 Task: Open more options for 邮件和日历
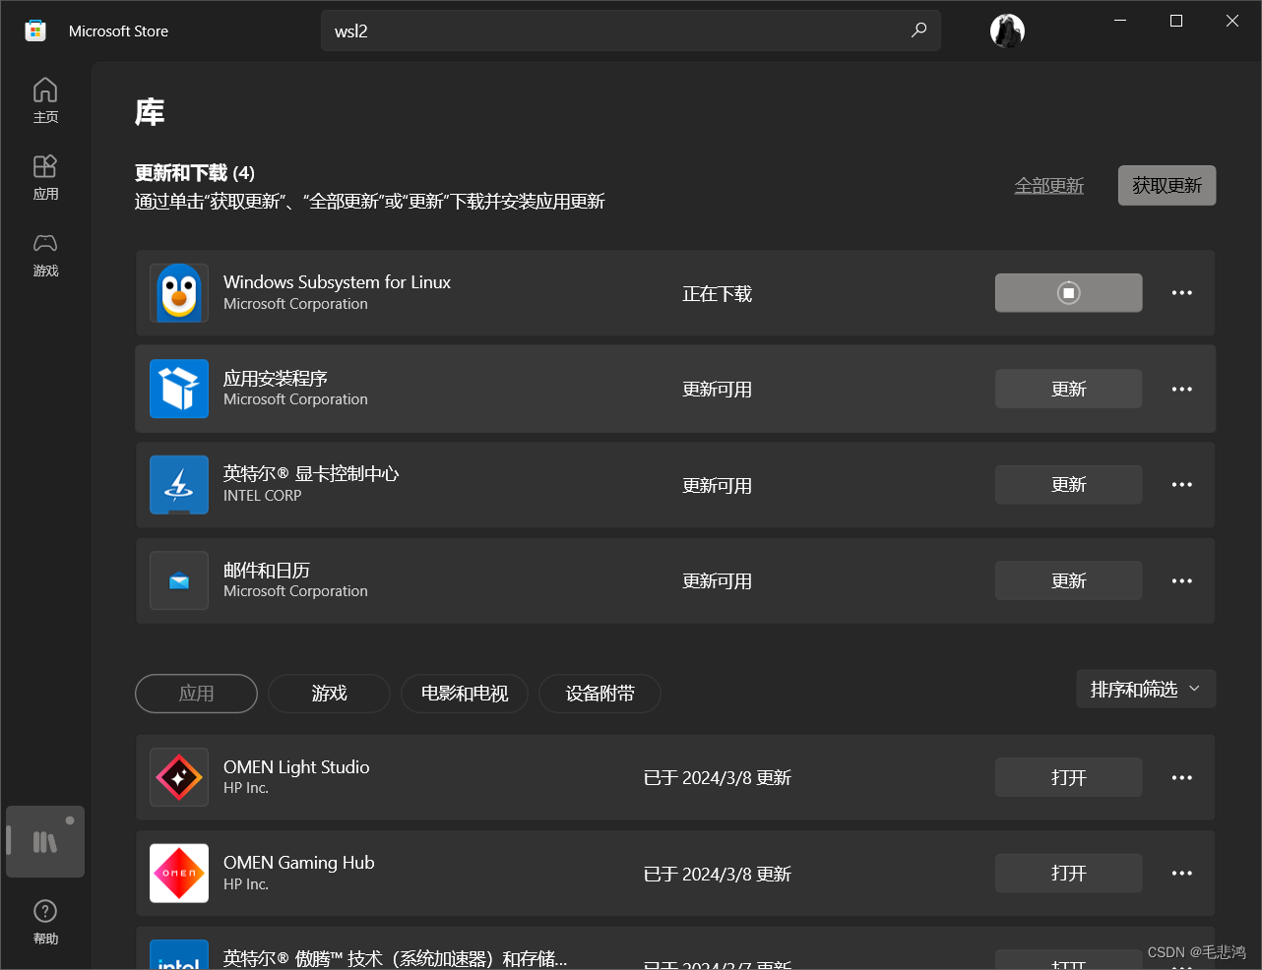[1181, 580]
